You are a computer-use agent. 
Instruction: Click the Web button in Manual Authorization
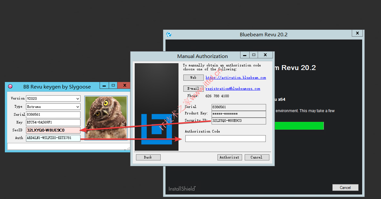(193, 78)
